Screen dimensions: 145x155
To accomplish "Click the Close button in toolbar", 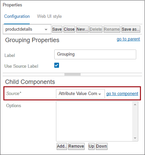I will 69,29.
